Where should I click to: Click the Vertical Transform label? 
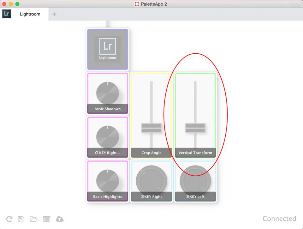(x=195, y=153)
